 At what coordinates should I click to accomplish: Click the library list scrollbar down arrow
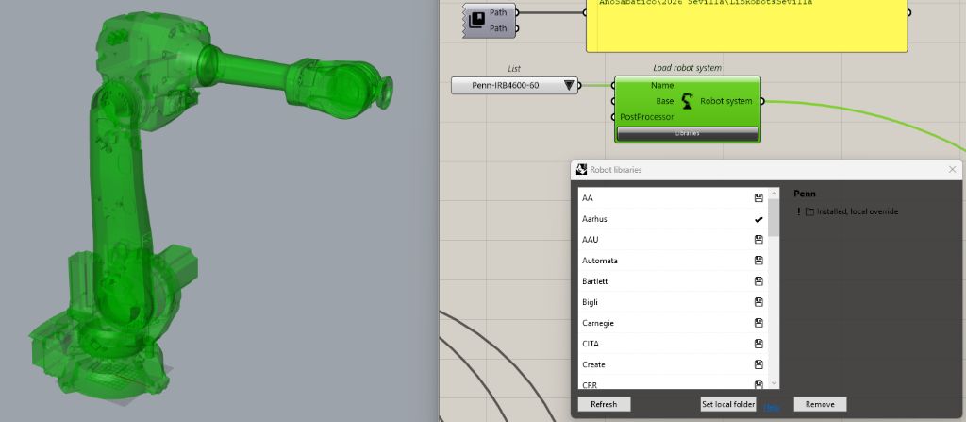[x=774, y=383]
